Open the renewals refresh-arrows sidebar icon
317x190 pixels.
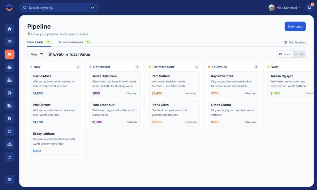click(10, 131)
